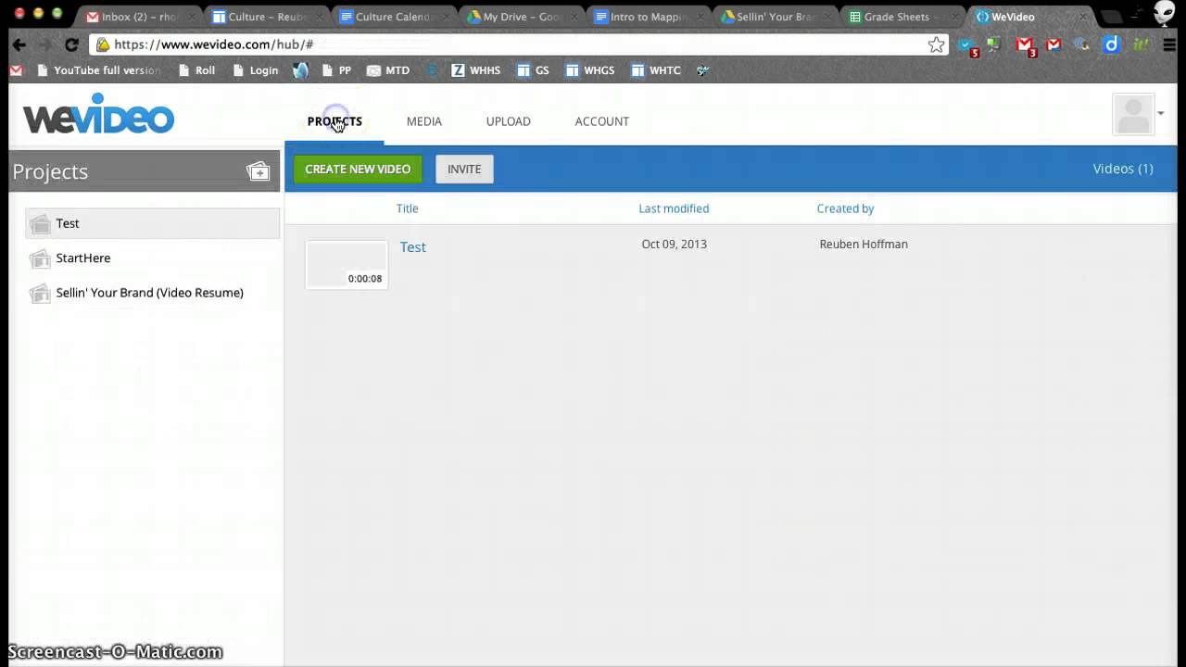Open the account dropdown arrow beside avatar

1161,114
